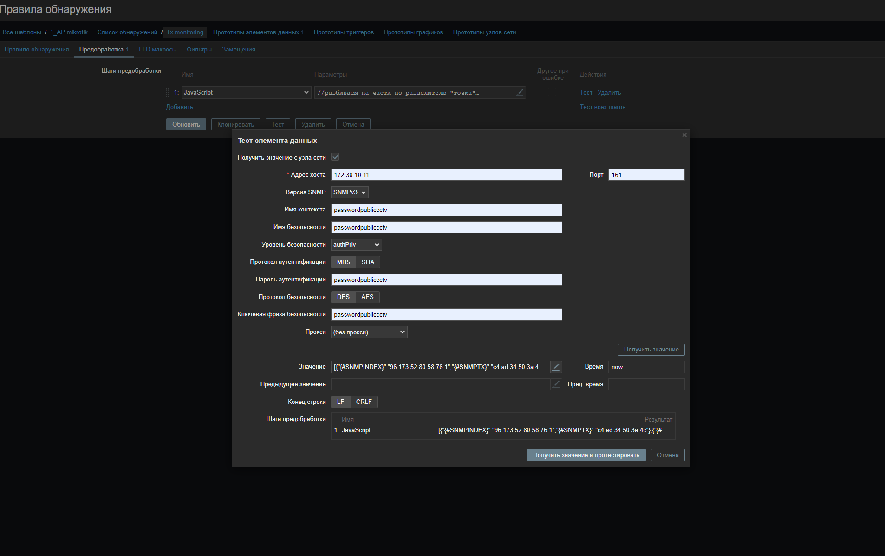Close the Тест элемента данных dialog
Image resolution: width=885 pixels, height=556 pixels.
(x=684, y=135)
